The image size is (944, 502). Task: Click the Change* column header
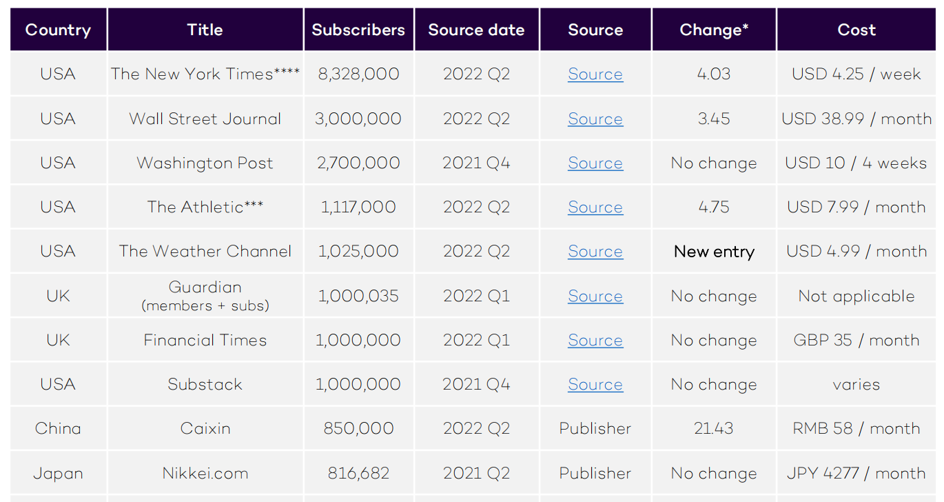(714, 30)
